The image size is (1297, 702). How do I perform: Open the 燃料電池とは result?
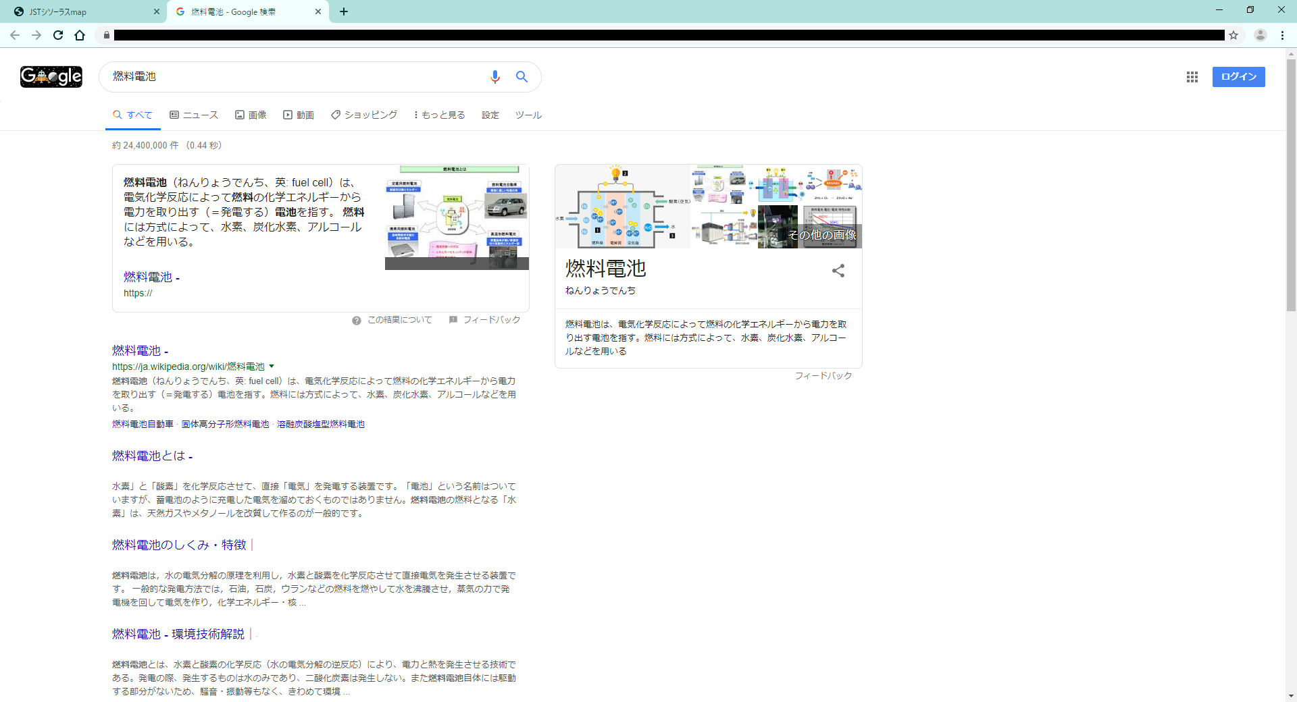tap(152, 456)
